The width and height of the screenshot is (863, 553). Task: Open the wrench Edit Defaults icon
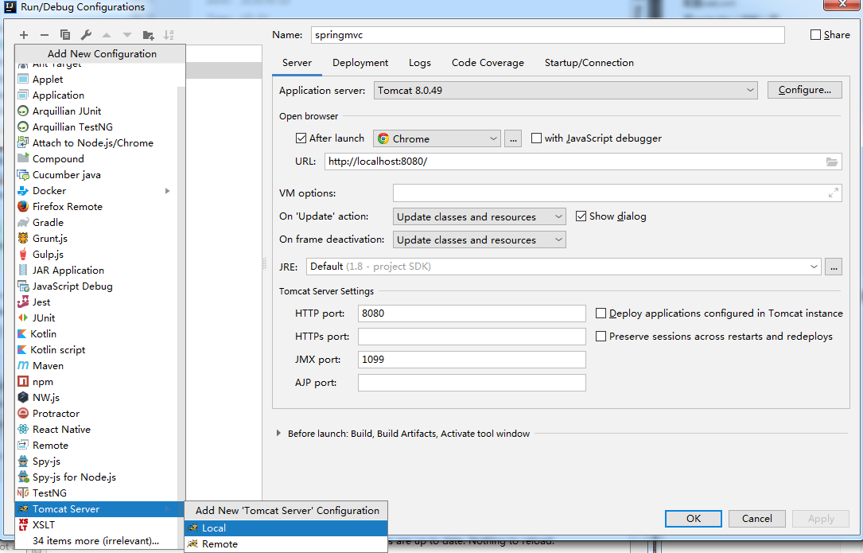pos(86,35)
